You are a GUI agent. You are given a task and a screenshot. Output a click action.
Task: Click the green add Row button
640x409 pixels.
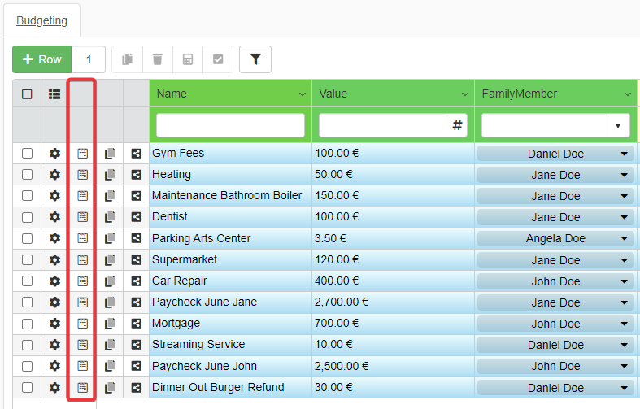(x=42, y=59)
